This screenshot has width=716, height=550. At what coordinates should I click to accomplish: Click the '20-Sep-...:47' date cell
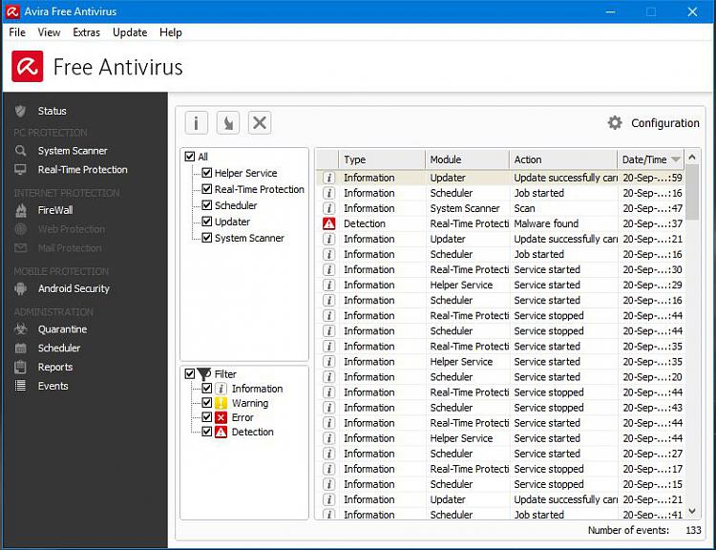[653, 208]
